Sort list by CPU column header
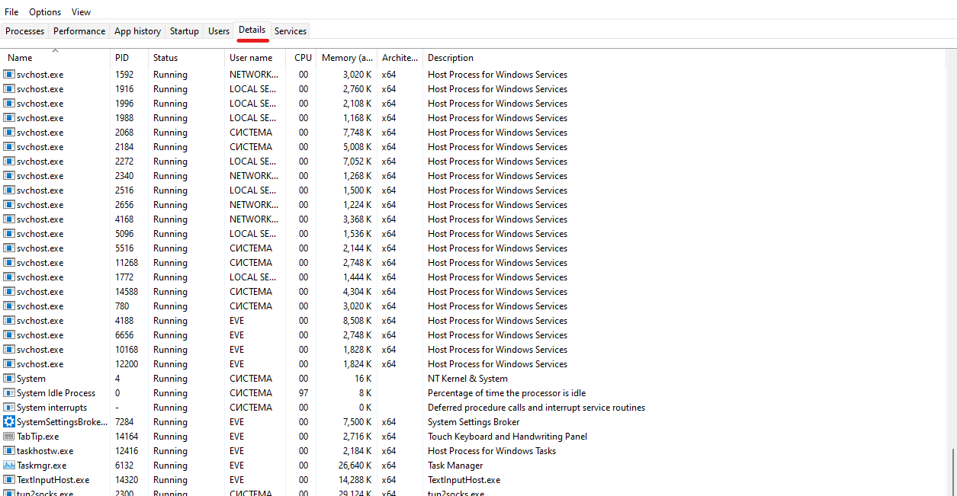957x496 pixels. (x=303, y=58)
